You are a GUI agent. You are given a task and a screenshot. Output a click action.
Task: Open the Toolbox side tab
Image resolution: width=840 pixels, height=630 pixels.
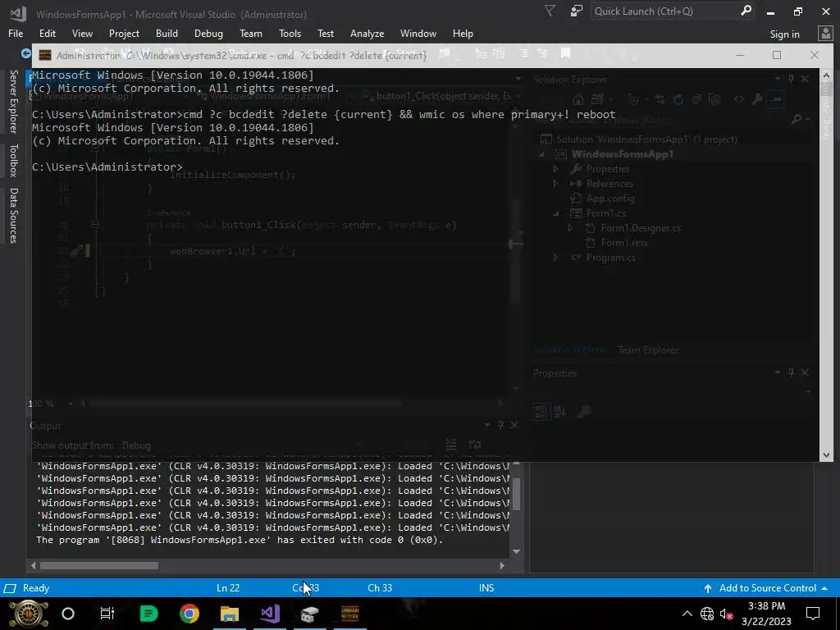(x=13, y=160)
